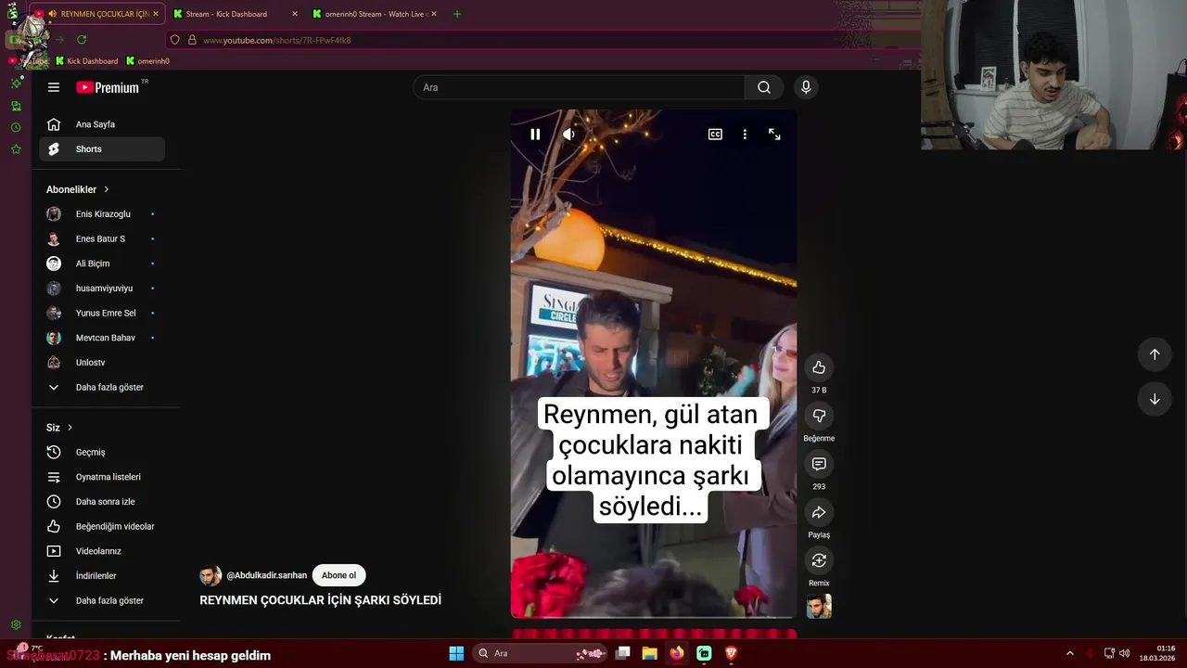Remix this Short

click(819, 560)
